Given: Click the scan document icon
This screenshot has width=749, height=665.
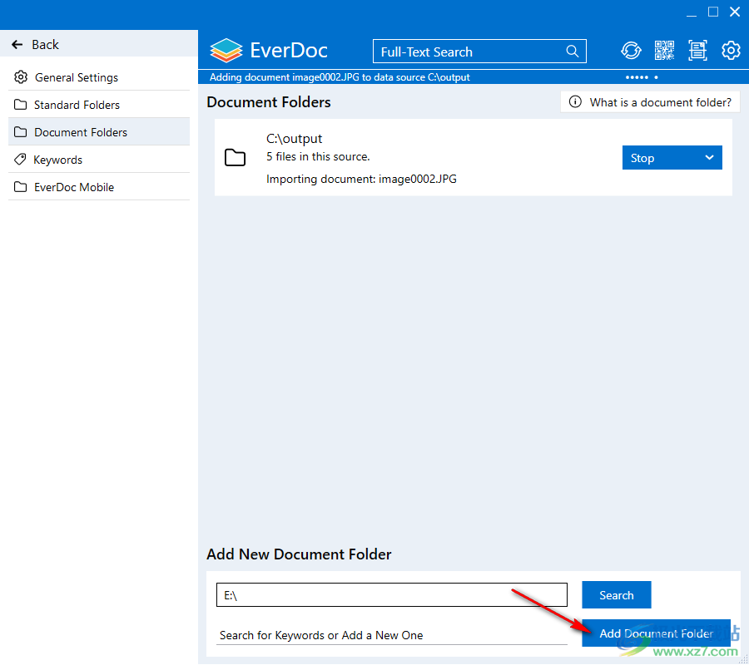Looking at the screenshot, I should click(x=697, y=50).
